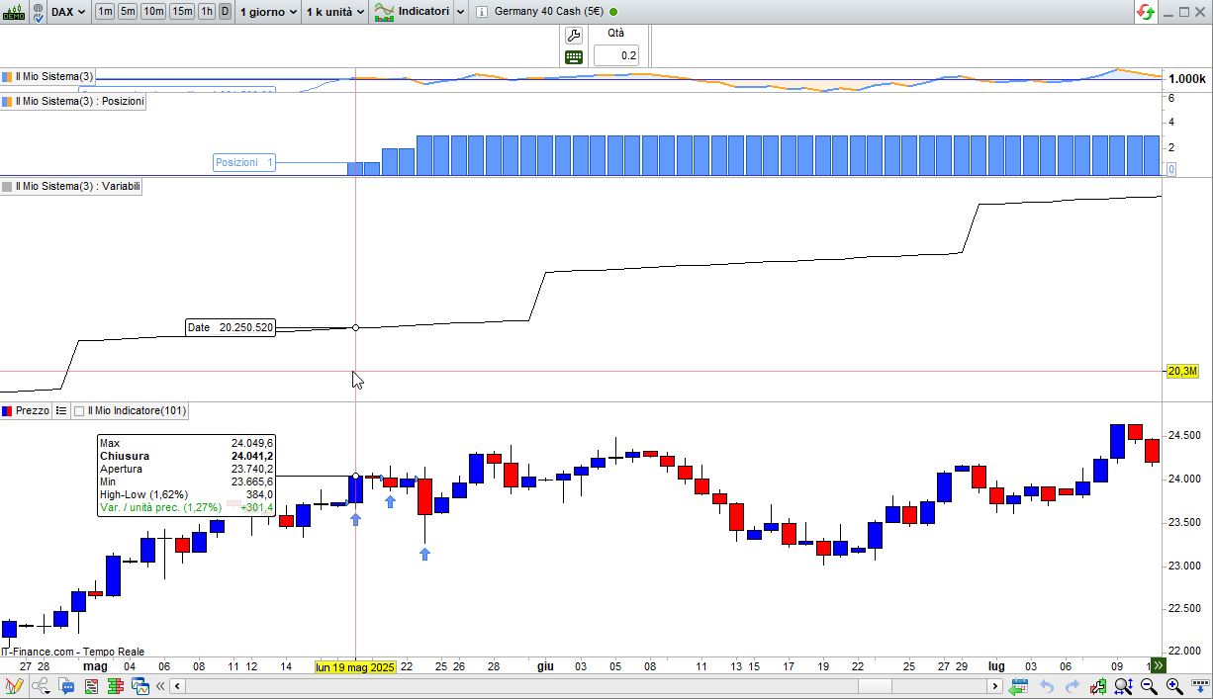
Task: Click the zoom in magnifier icon
Action: click(1174, 686)
